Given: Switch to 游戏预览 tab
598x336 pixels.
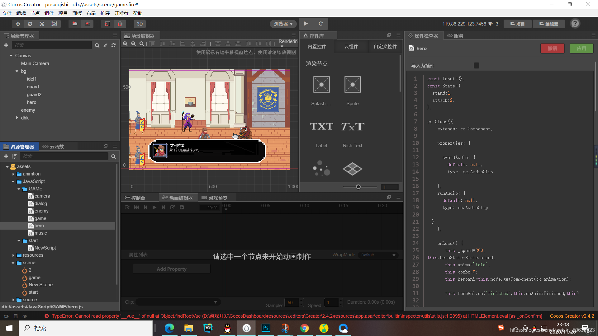Looking at the screenshot, I should point(214,198).
